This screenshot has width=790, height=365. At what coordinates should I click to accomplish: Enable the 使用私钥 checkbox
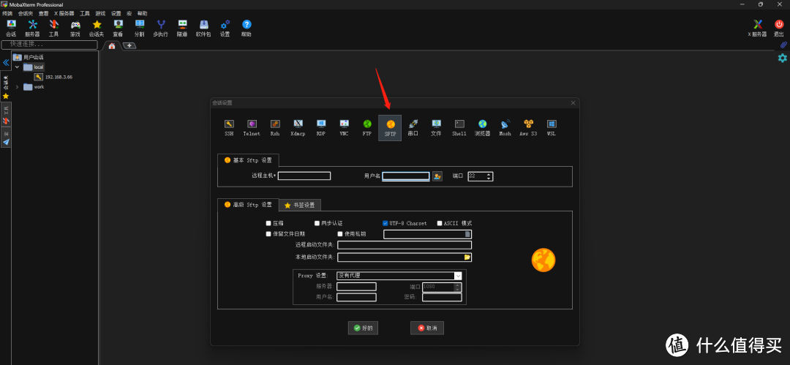[340, 234]
